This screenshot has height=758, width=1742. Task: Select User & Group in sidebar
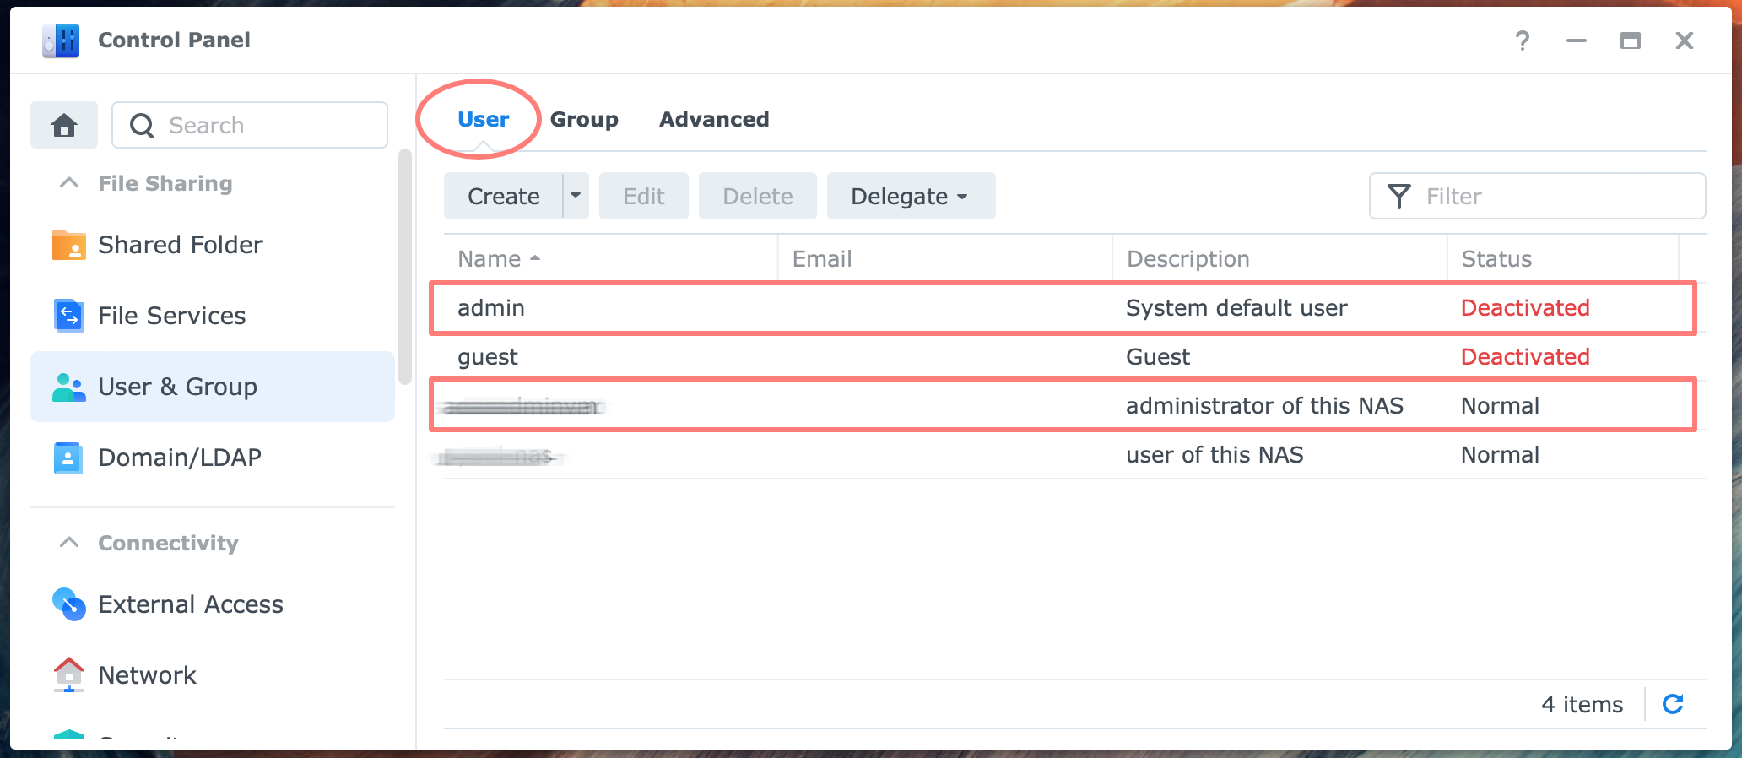point(213,387)
